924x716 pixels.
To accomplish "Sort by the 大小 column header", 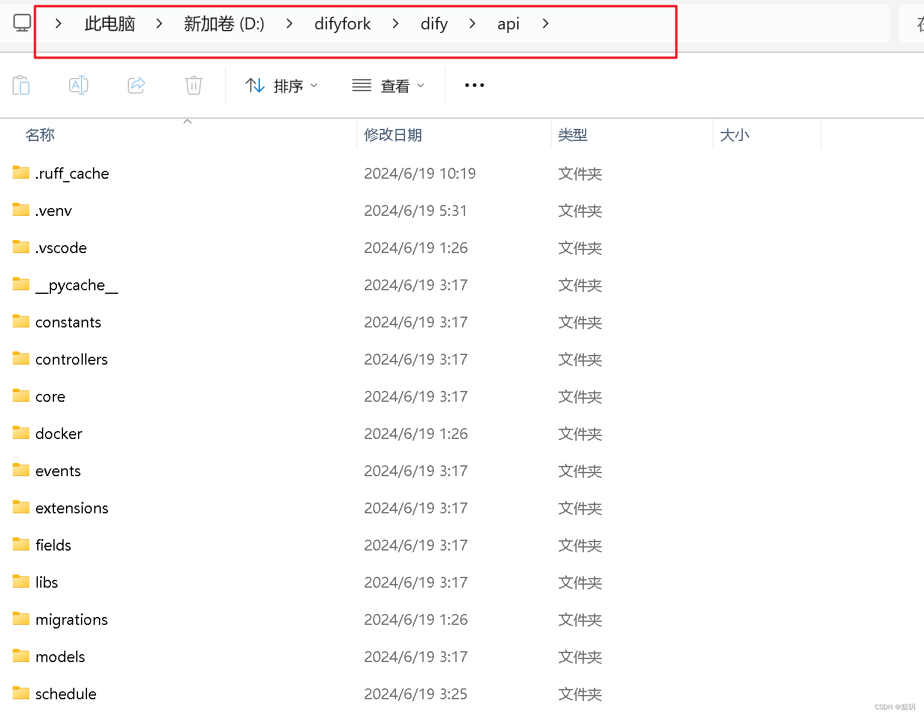I will coord(734,135).
